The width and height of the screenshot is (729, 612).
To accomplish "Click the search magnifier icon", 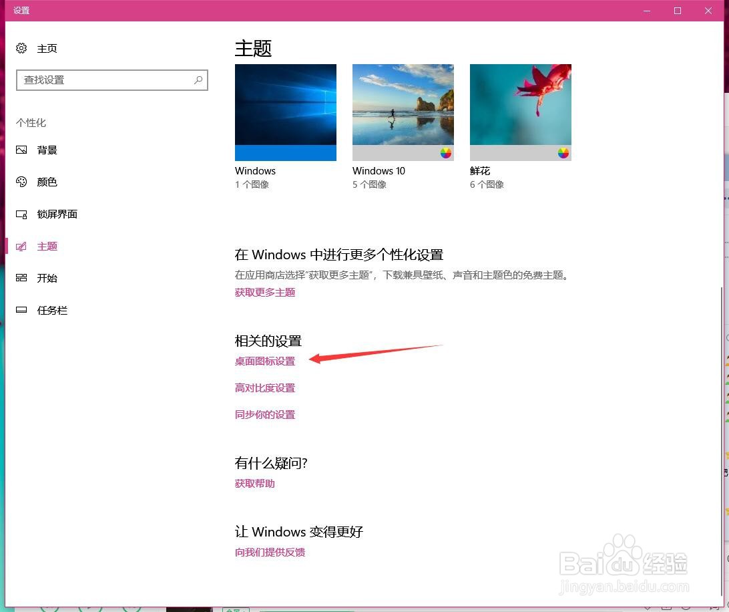I will click(198, 80).
